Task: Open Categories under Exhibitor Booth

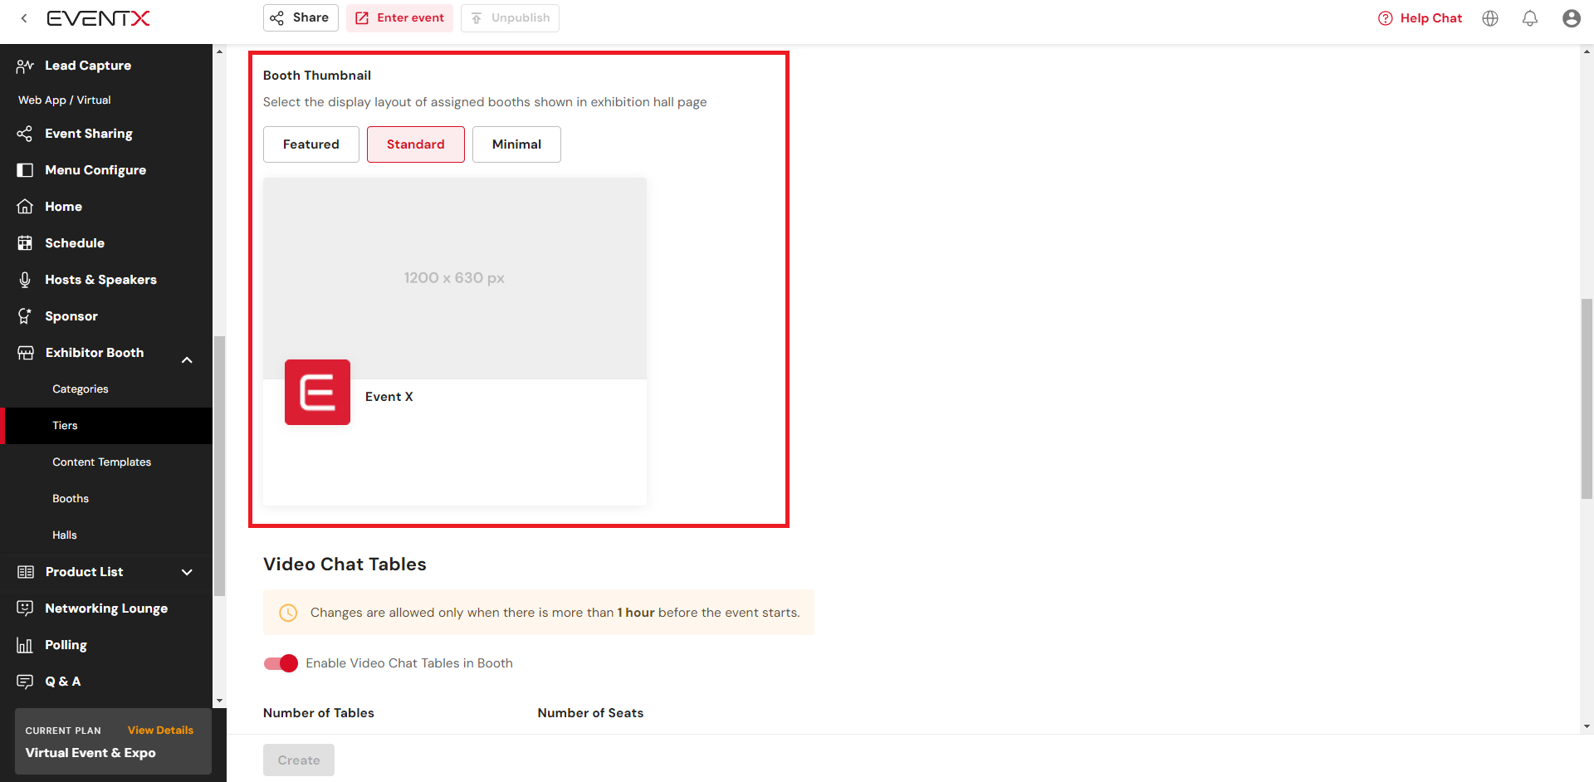Action: tap(81, 389)
